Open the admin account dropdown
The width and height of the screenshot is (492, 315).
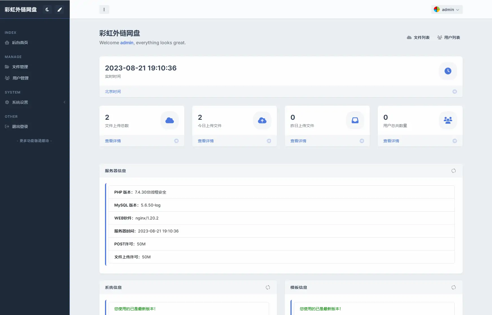[447, 9]
